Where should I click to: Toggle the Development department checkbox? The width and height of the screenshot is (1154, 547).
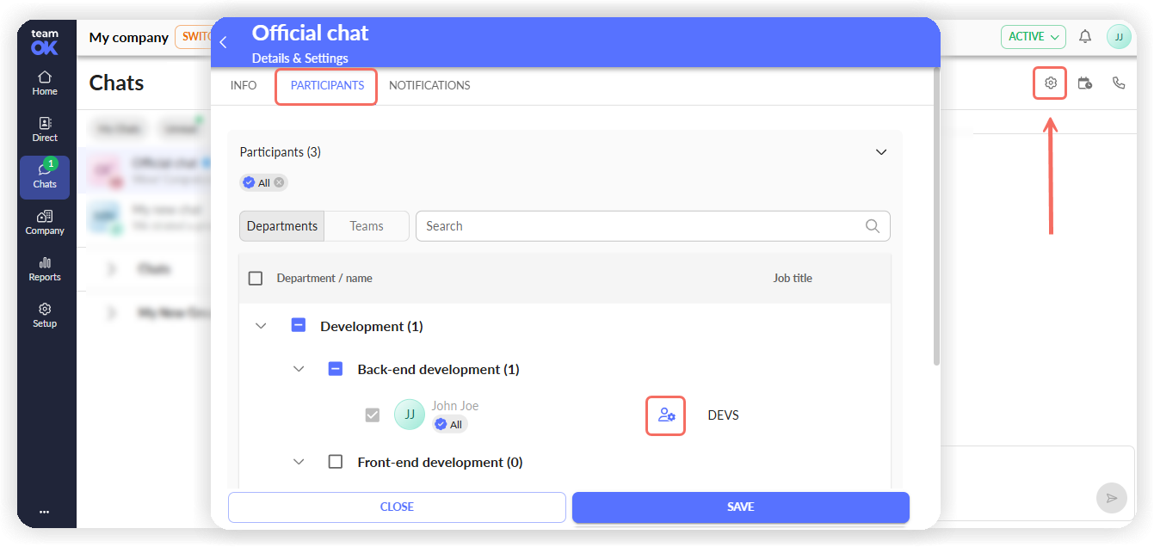tap(299, 326)
